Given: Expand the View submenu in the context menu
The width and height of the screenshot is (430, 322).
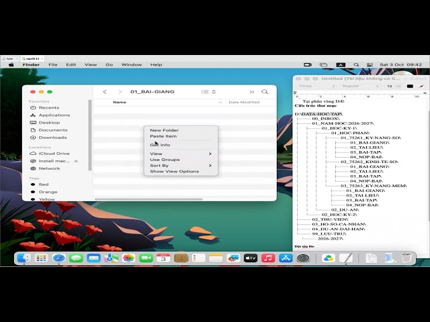Looking at the screenshot, I should point(181,154).
